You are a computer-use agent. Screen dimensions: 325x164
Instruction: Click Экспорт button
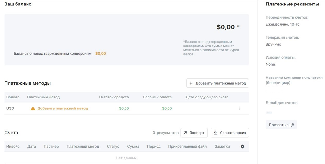pyautogui.click(x=194, y=133)
